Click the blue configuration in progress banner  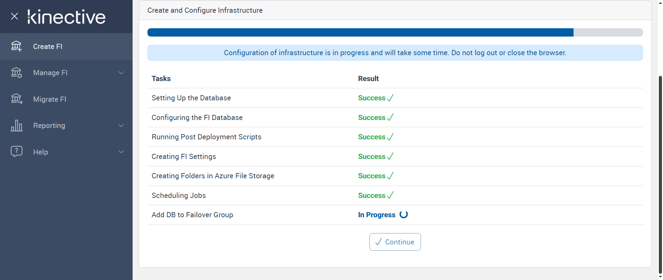pyautogui.click(x=395, y=53)
